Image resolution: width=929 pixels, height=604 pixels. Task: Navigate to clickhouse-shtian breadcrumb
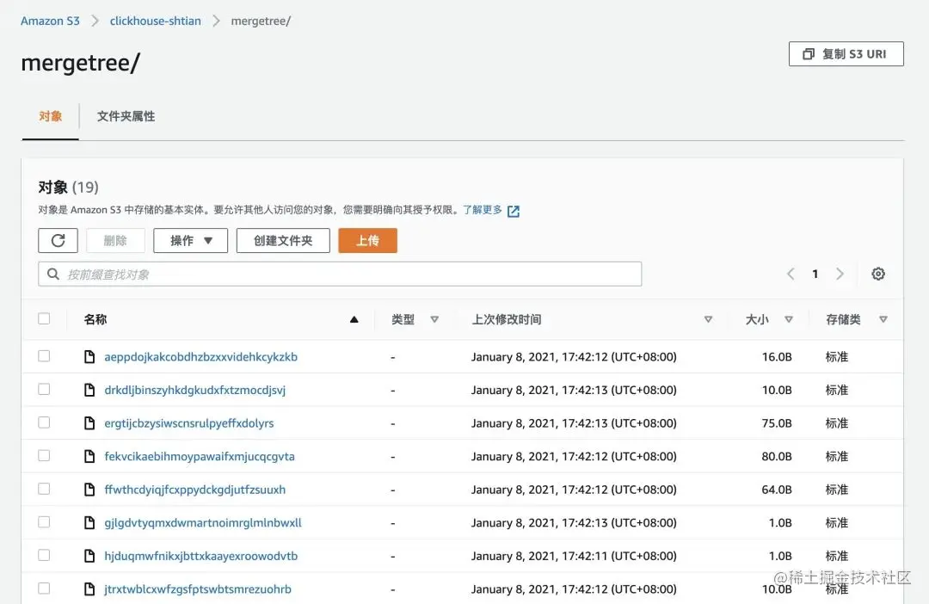[155, 21]
